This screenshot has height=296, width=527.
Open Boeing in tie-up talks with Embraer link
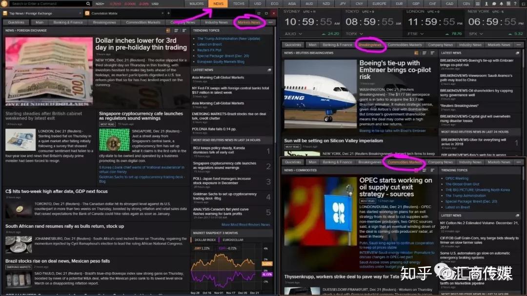tap(392, 131)
